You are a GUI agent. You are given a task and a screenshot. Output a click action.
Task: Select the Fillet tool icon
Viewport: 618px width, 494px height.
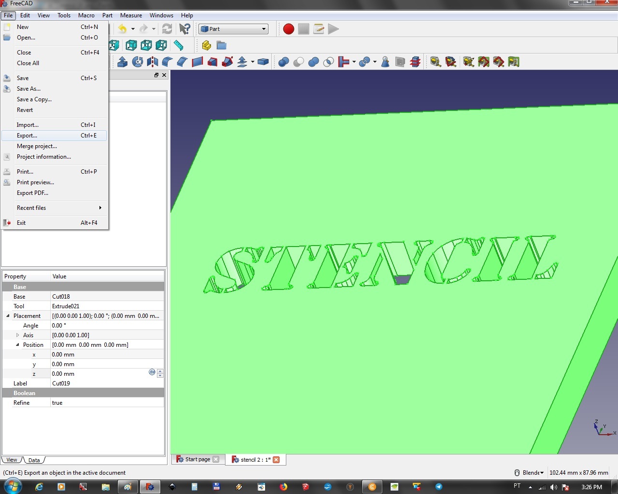[168, 62]
